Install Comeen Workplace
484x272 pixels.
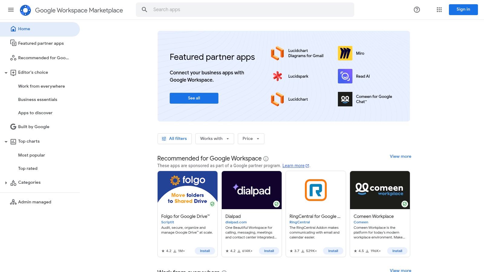tap(397, 251)
